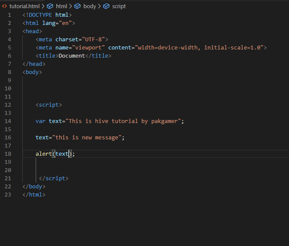
Task: Click the tutorial.html breadcrumb file name
Action: click(x=24, y=6)
